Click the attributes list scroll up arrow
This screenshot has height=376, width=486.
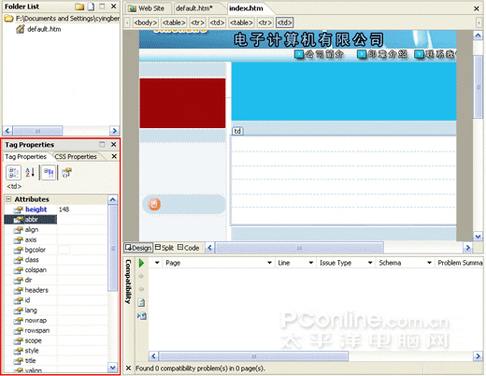click(x=113, y=199)
